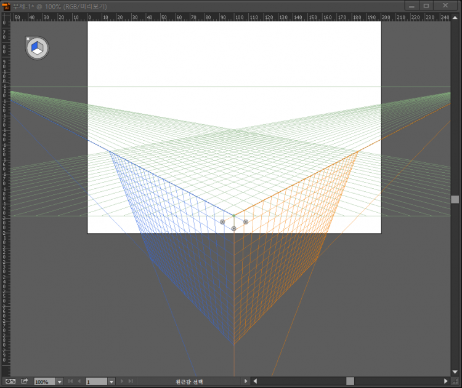Viewport: 462px width, 388px height.
Task: Open the artboard navigation dropdown
Action: coord(111,381)
